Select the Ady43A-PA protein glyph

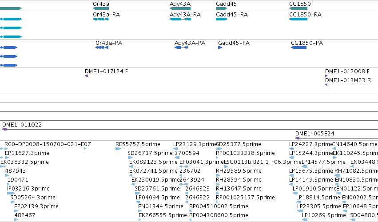click(182, 48)
